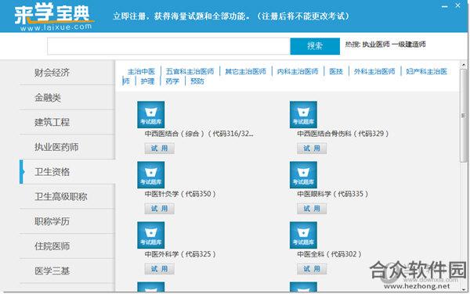Click 试用 under 中医针灸学
Viewport: 470px width, 294px height.
160,209
